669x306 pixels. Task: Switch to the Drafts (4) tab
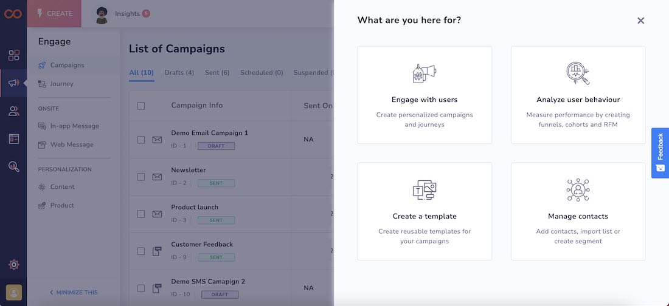(x=179, y=73)
